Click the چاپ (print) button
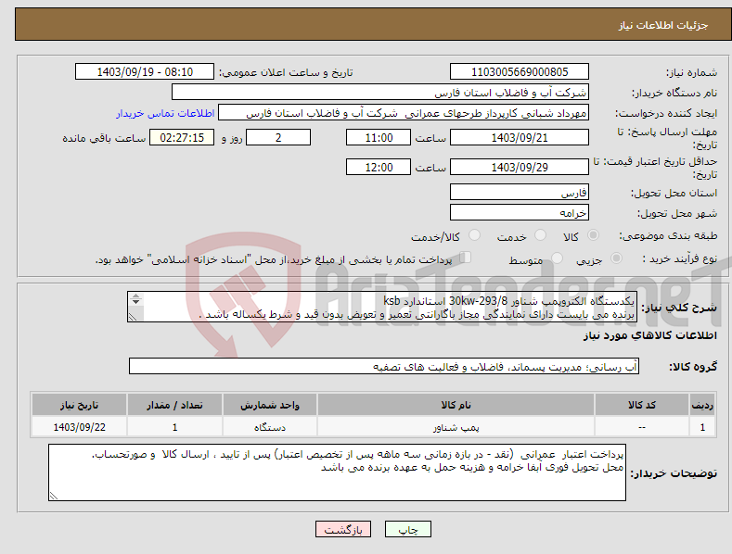The height and width of the screenshot is (554, 732). click(407, 529)
